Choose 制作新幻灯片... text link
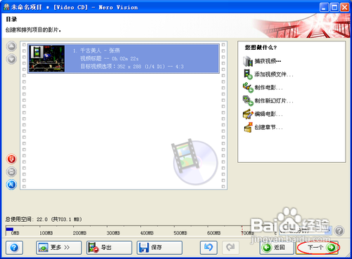352x259 pixels. (274, 101)
